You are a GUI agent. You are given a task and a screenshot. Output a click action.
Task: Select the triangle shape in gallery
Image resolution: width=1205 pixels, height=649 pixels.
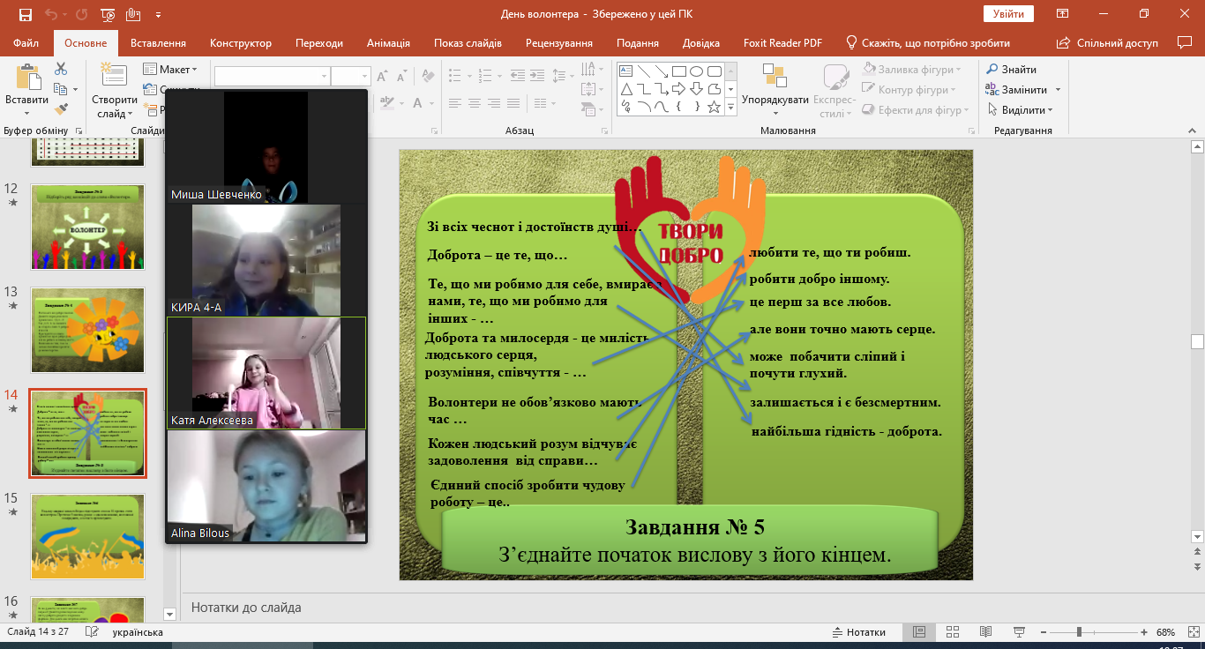tap(626, 89)
